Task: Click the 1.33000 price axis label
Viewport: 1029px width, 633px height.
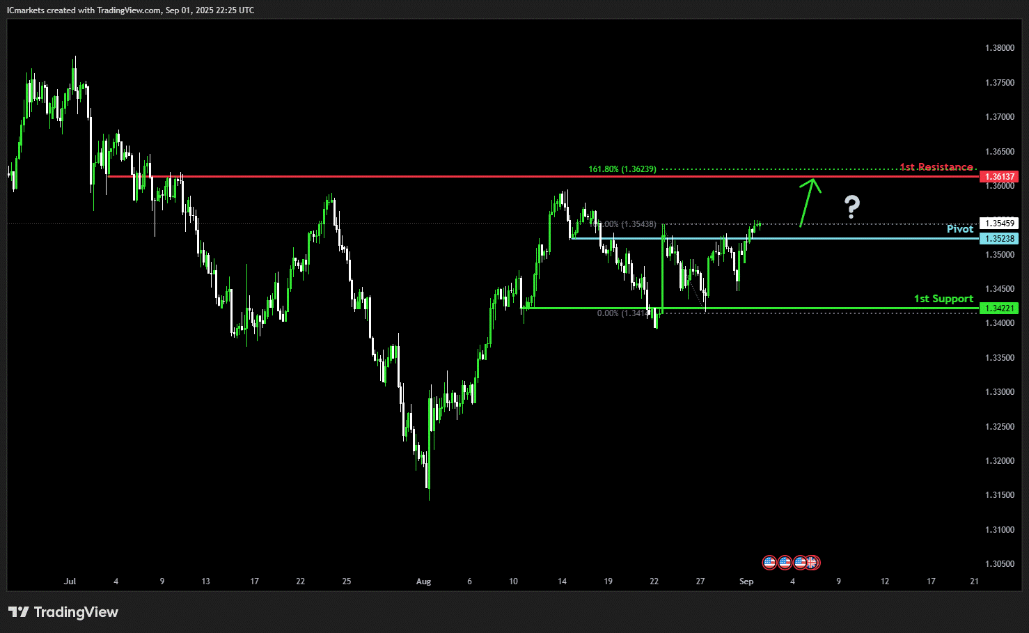Action: tap(1000, 392)
